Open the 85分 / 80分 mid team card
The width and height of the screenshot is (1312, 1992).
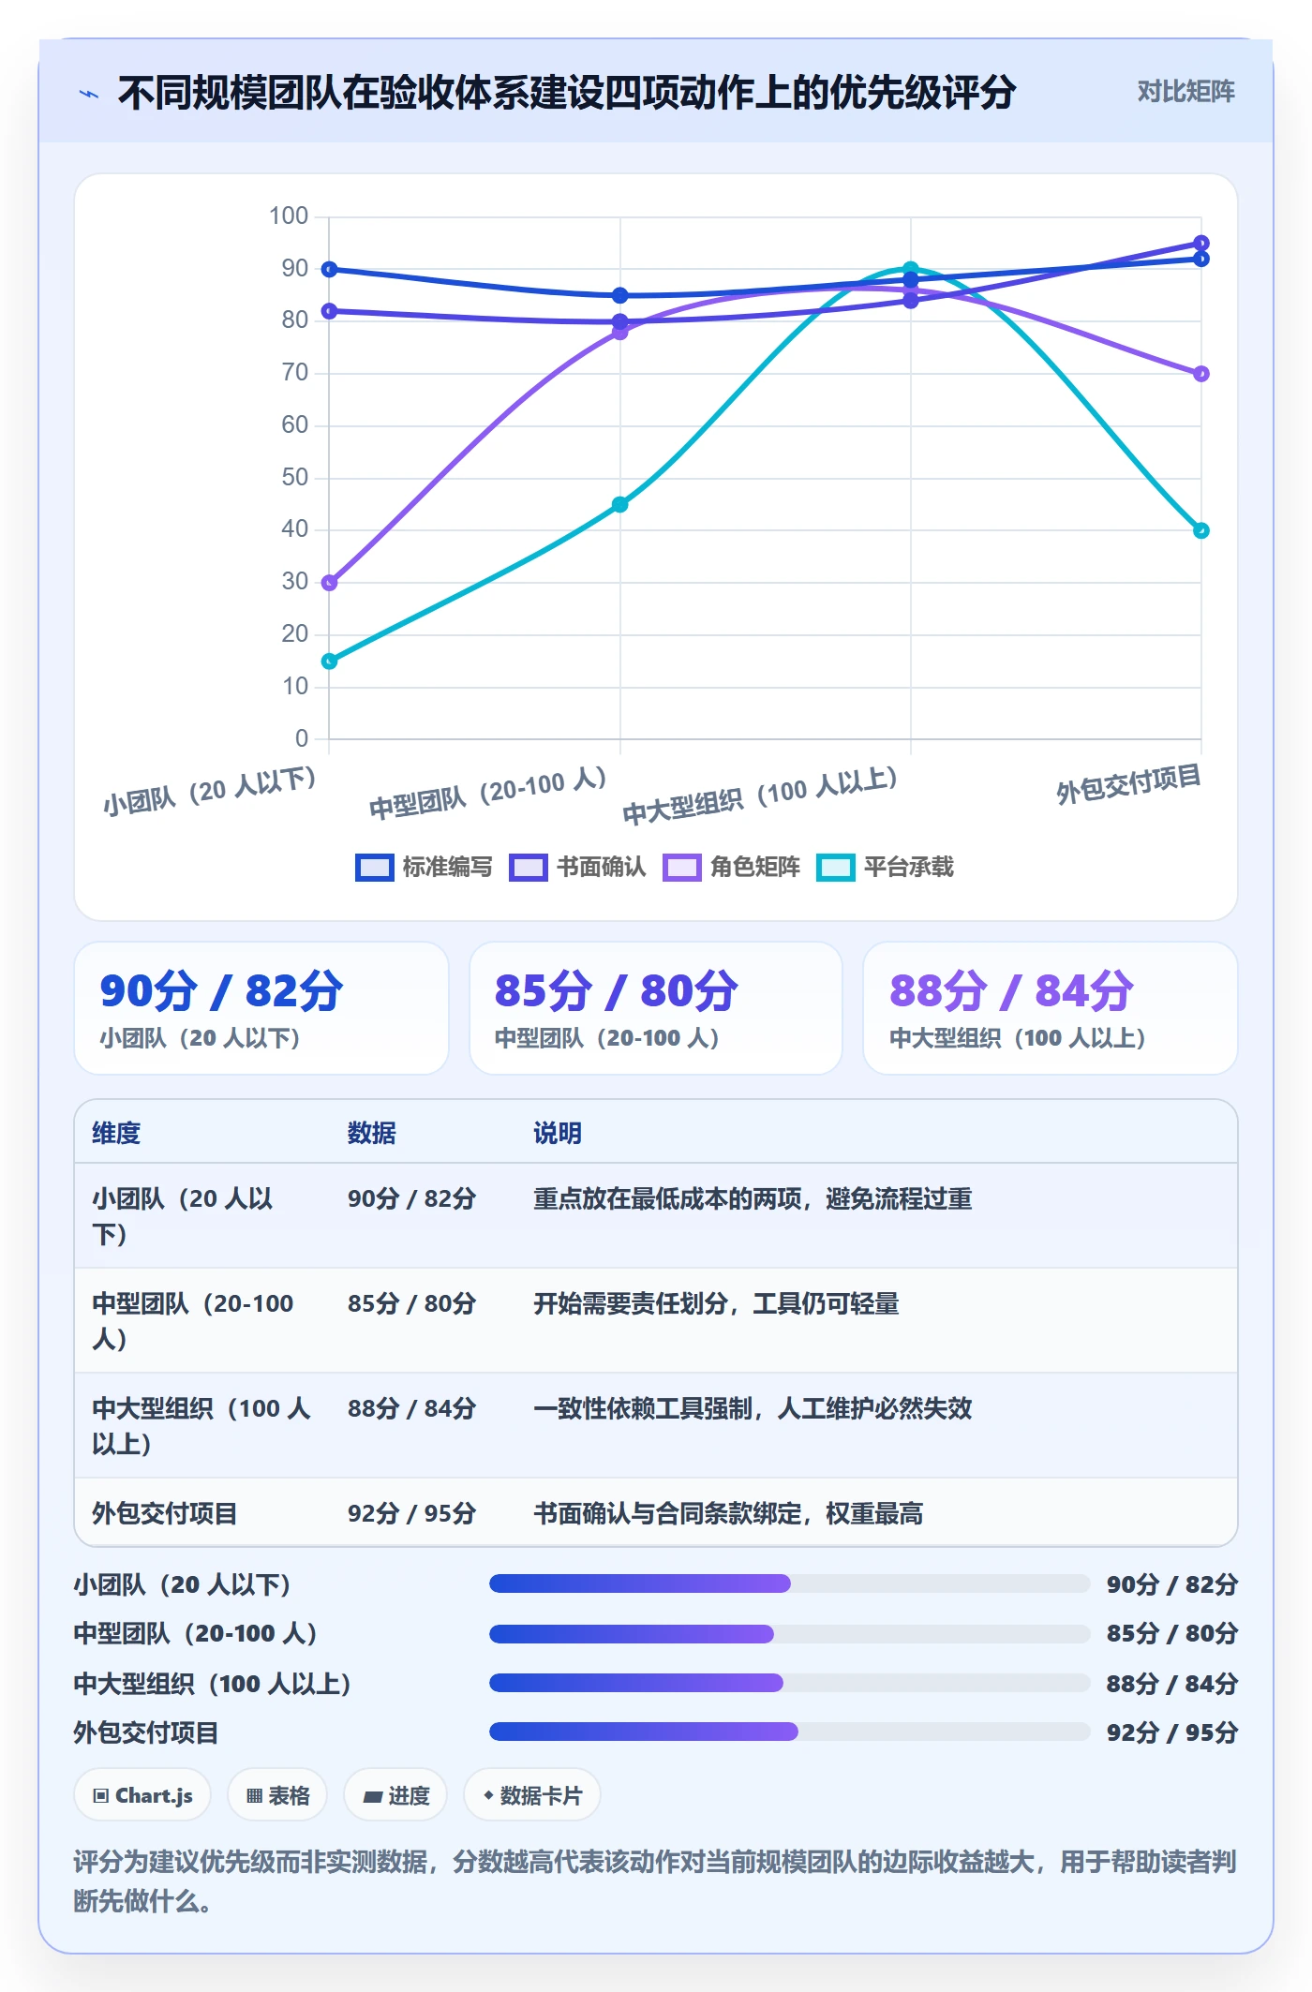pyautogui.click(x=656, y=1008)
